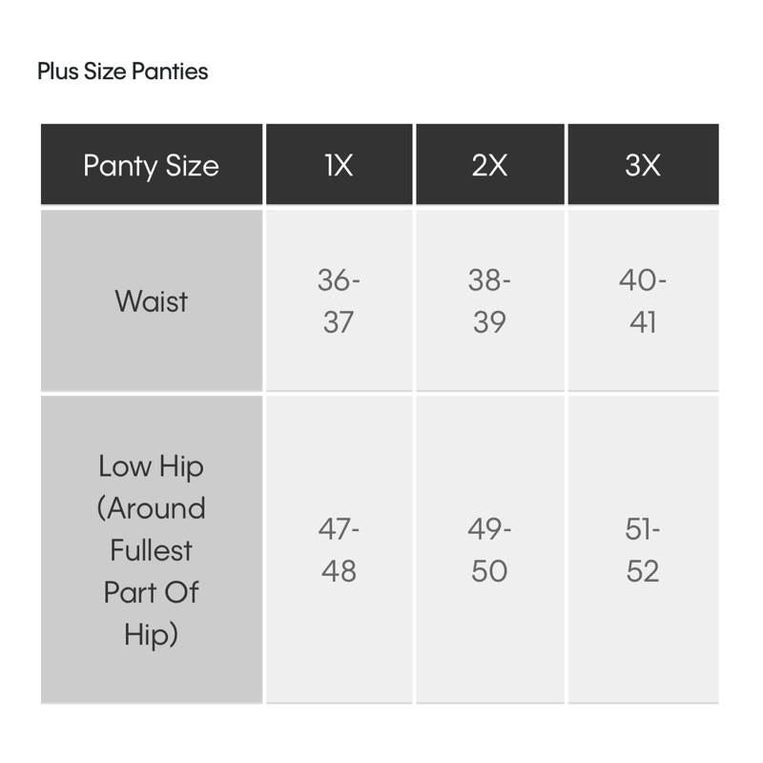Click the Plus Size Panties heading

click(123, 72)
